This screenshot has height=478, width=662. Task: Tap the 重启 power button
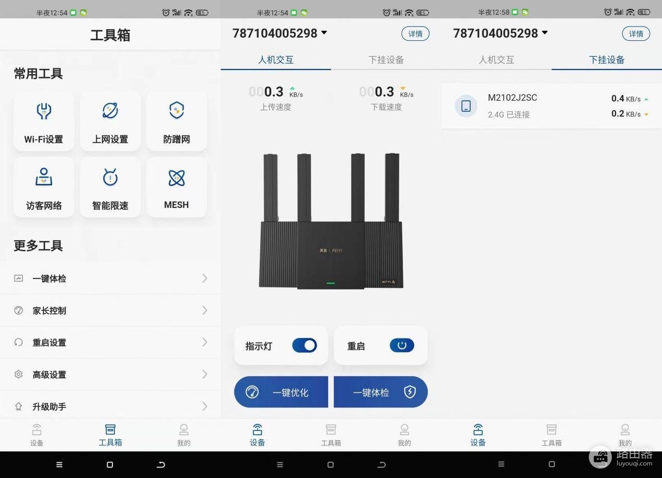402,345
